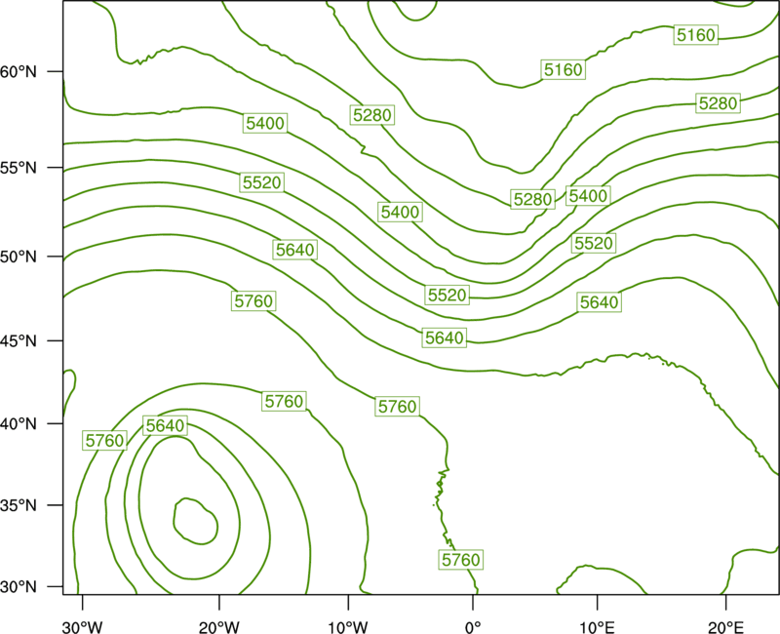Click the 5640 label on the closed low contour
This screenshot has height=634, width=780.
coord(165,425)
